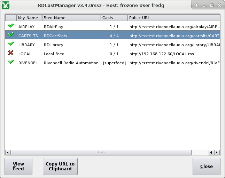Close the window with the title bar X

[x=219, y=5]
